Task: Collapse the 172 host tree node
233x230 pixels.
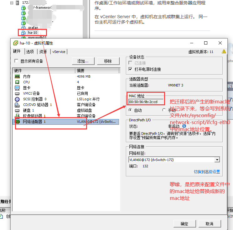Action: pyautogui.click(x=12, y=3)
